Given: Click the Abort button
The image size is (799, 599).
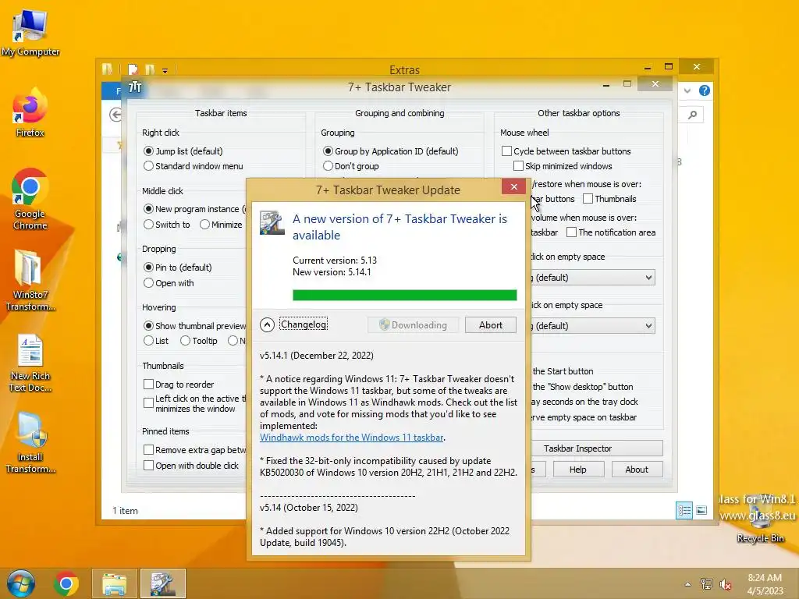Looking at the screenshot, I should point(490,325).
